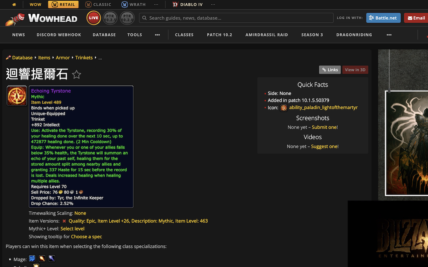The width and height of the screenshot is (428, 267).
Task: Open the Armor breadcrumb link
Action: (63, 58)
